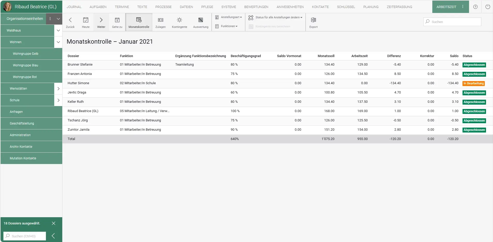Image resolution: width=493 pixels, height=242 pixels.
Task: Open the Anstellungsart dropdown
Action: click(x=229, y=17)
